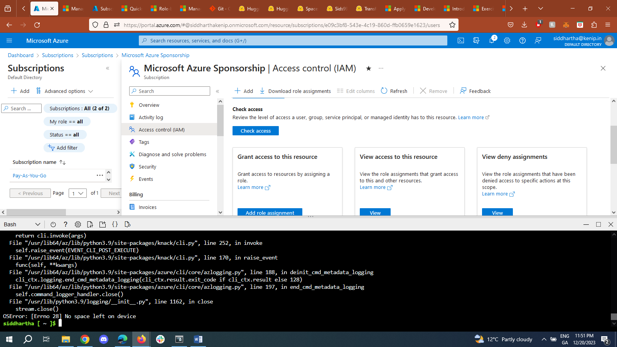Open Cloud Shell help question mark
The width and height of the screenshot is (617, 347).
[x=66, y=224]
